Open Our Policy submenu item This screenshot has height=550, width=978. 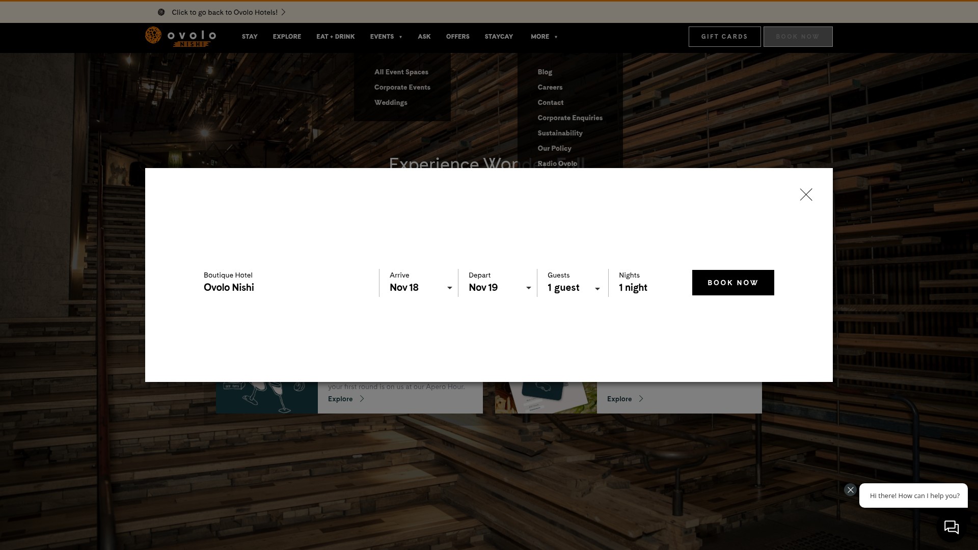tap(554, 148)
